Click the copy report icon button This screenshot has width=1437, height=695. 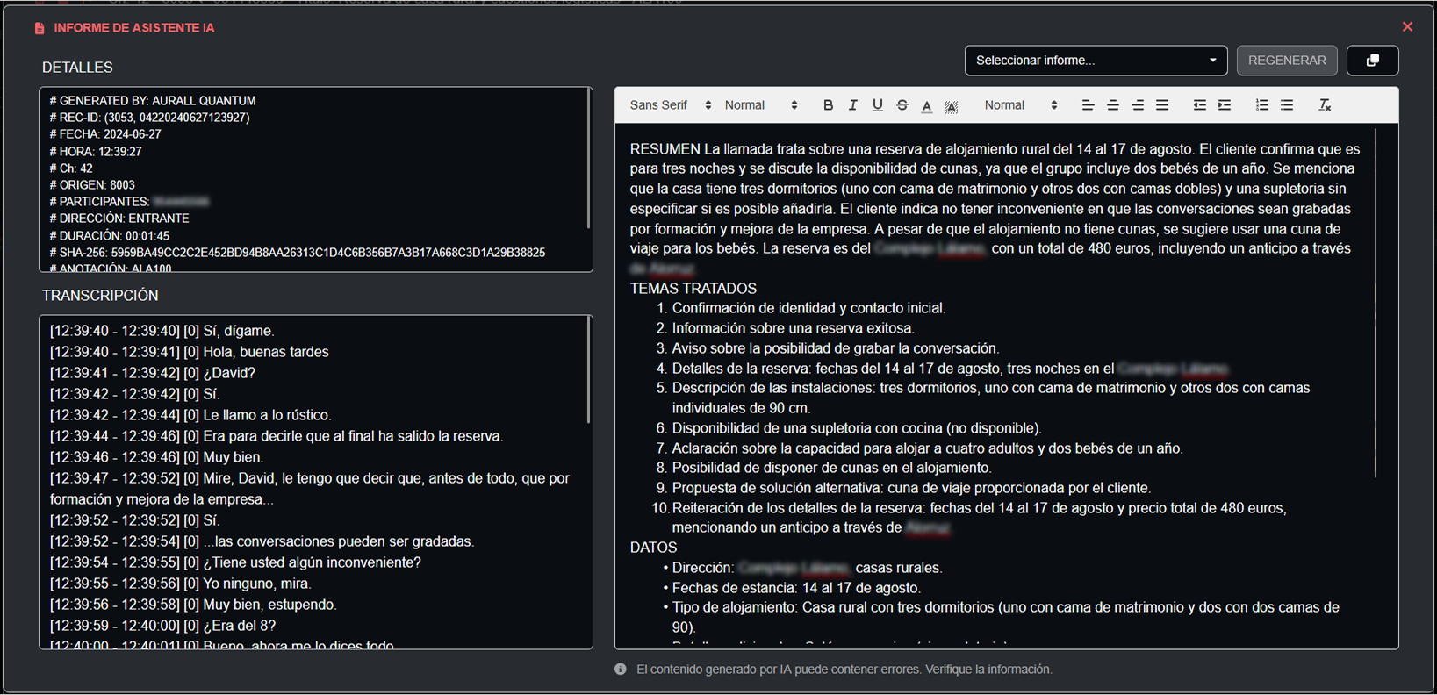click(x=1372, y=61)
